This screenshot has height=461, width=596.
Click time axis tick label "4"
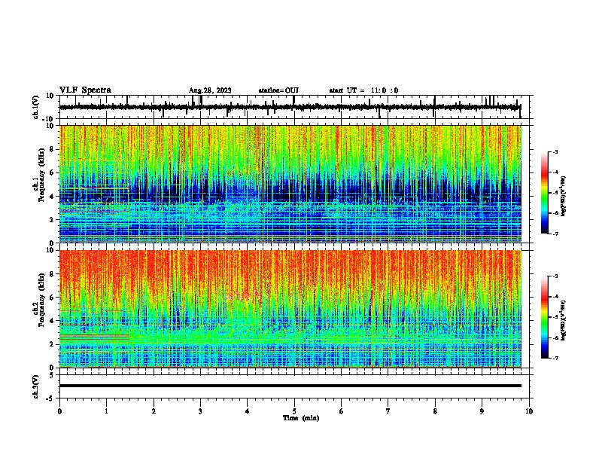coord(248,411)
